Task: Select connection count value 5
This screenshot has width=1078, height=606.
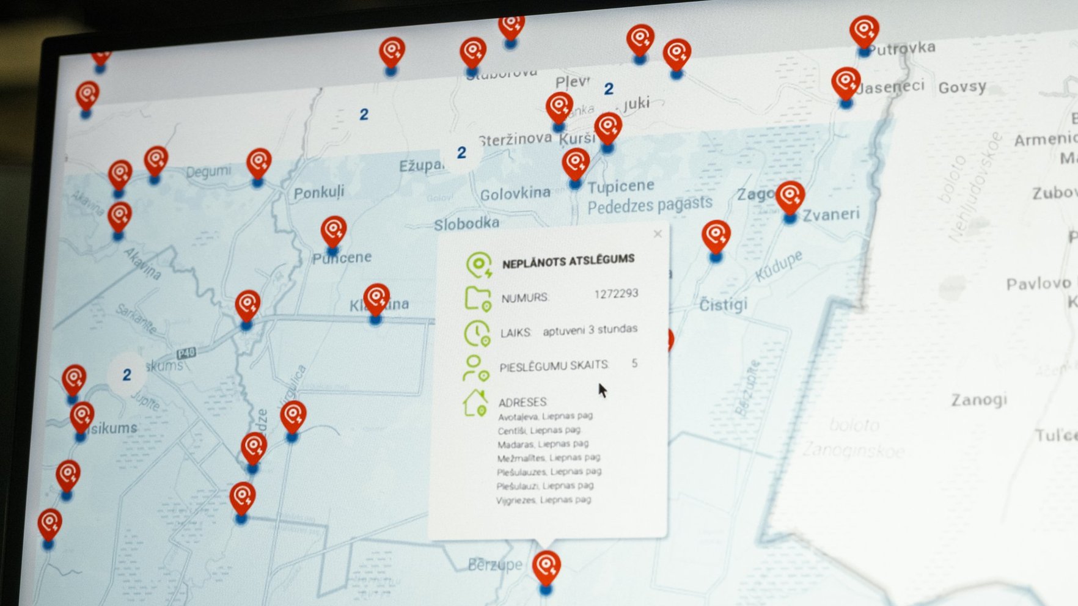Action: click(x=634, y=363)
